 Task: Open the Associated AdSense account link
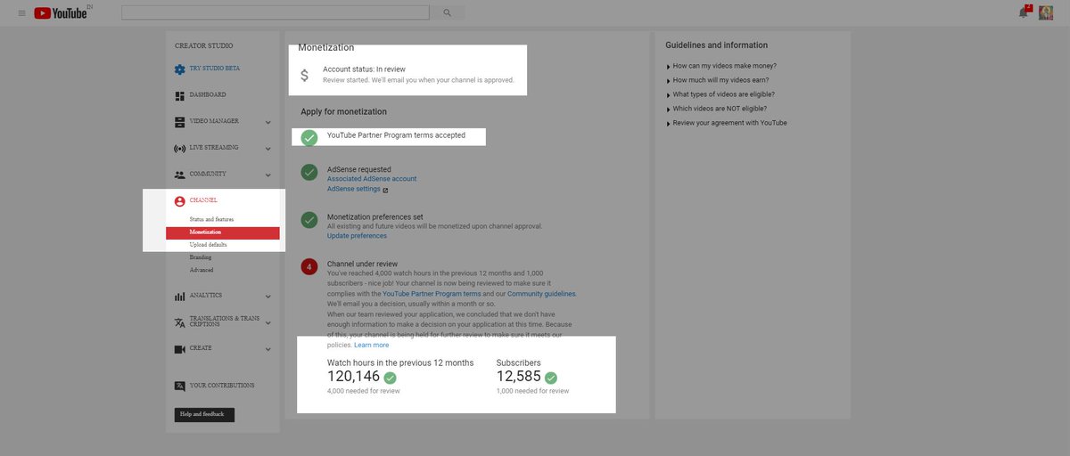(372, 179)
